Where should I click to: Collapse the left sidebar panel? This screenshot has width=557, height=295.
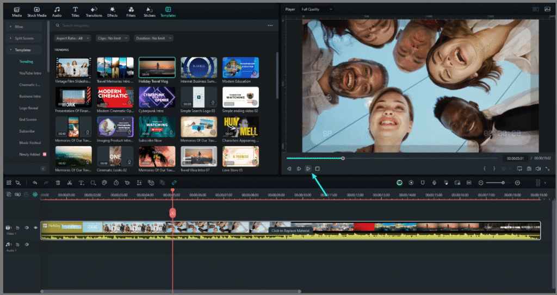tap(44, 169)
